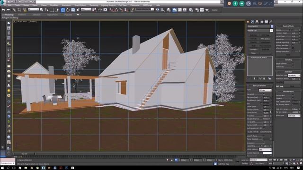Click the Edit Poly modifier button

[x=253, y=35]
